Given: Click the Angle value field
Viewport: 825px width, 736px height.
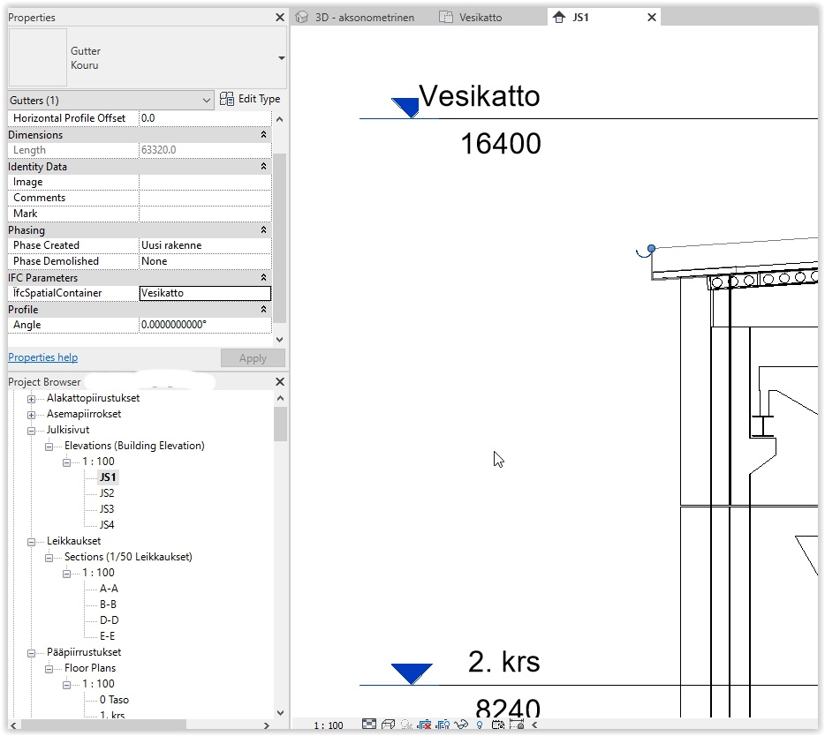Looking at the screenshot, I should tap(205, 325).
